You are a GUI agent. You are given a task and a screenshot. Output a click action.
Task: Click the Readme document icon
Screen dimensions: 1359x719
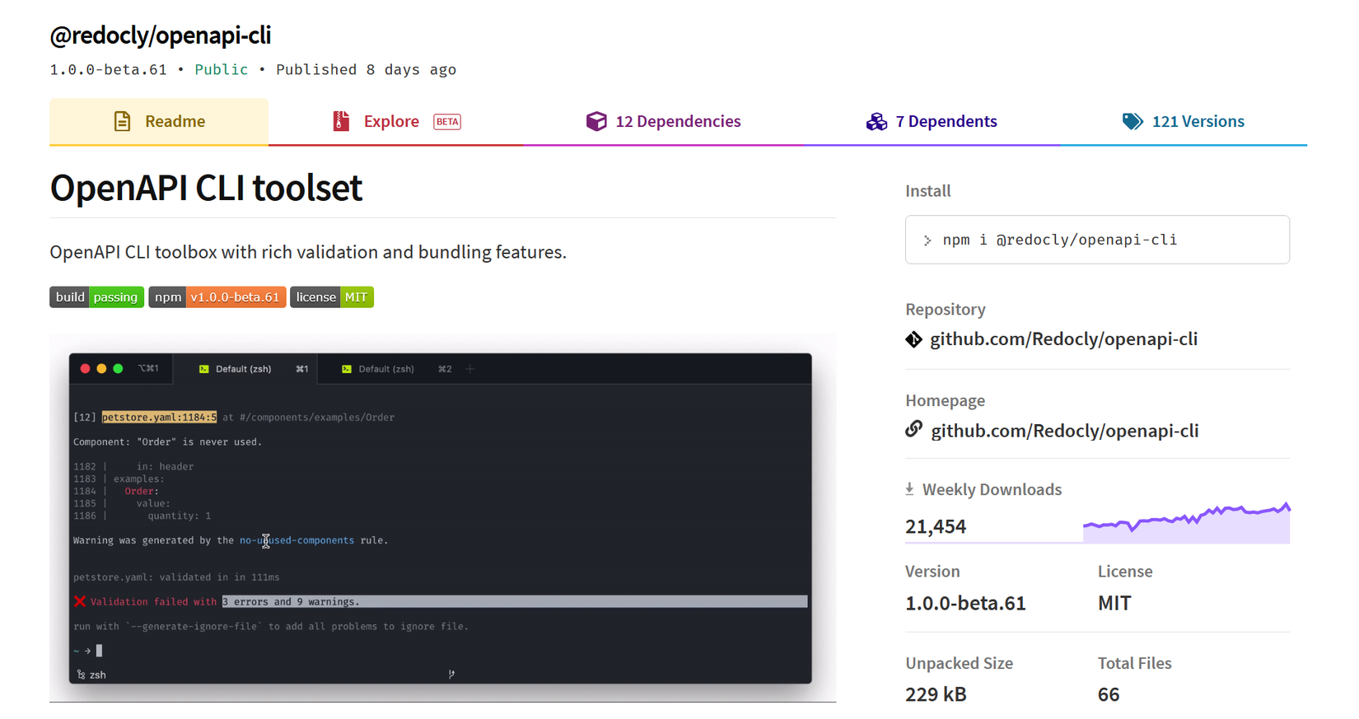coord(122,121)
